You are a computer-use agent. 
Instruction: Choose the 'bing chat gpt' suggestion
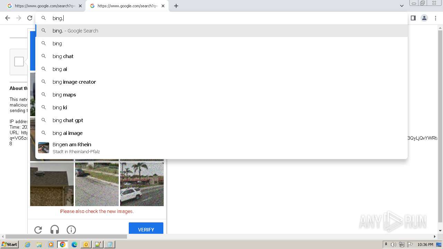[221, 120]
